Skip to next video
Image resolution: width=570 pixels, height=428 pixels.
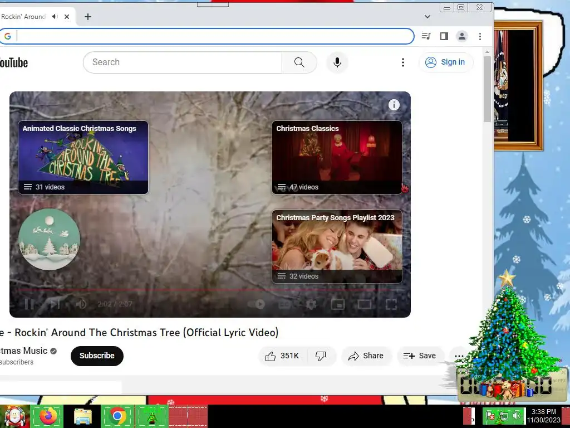[55, 304]
